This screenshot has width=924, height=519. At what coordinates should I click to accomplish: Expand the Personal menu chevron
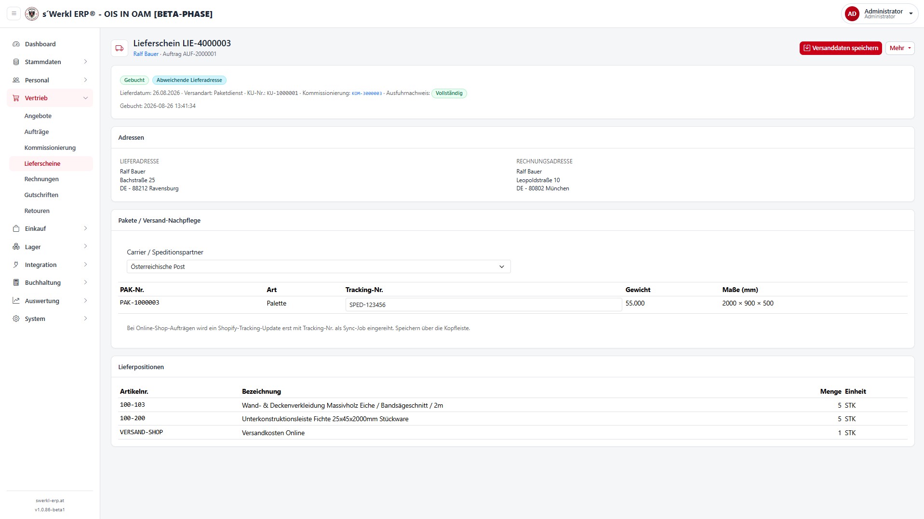coord(85,80)
